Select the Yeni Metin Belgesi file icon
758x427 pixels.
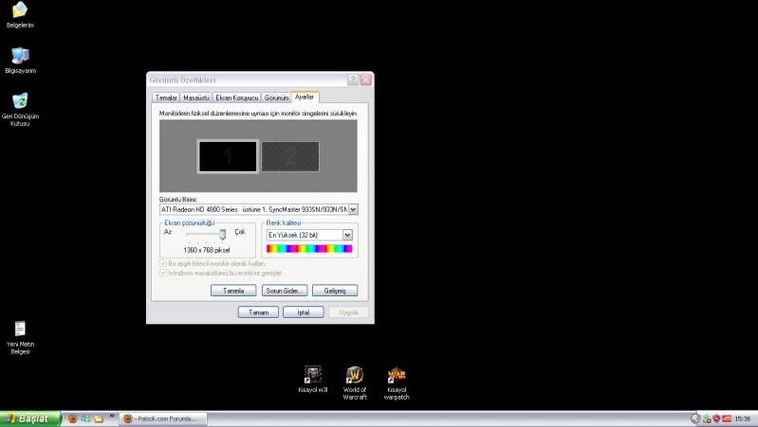[20, 329]
